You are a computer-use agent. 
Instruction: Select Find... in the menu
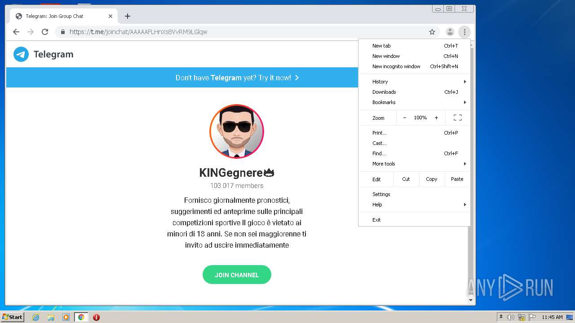(414, 153)
